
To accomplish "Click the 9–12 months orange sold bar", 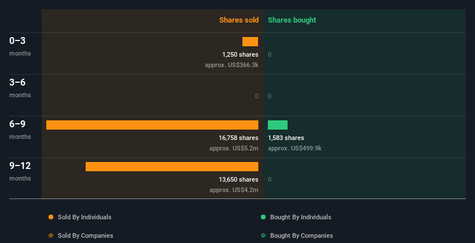I will coord(172,167).
